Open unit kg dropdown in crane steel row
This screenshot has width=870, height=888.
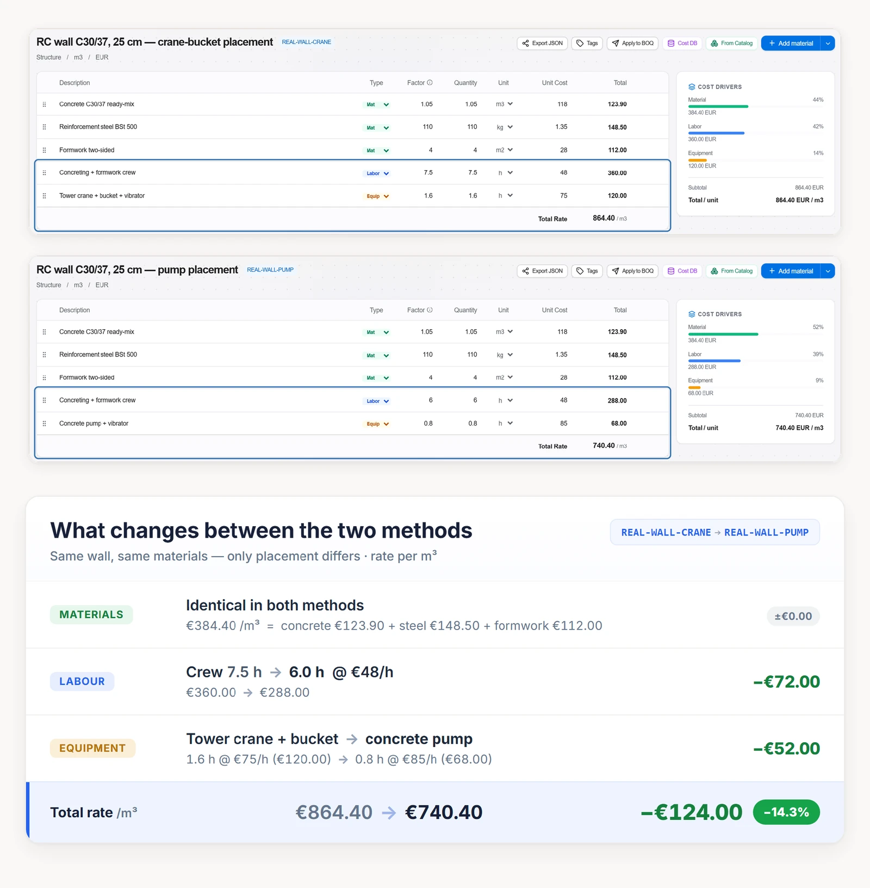tap(504, 127)
